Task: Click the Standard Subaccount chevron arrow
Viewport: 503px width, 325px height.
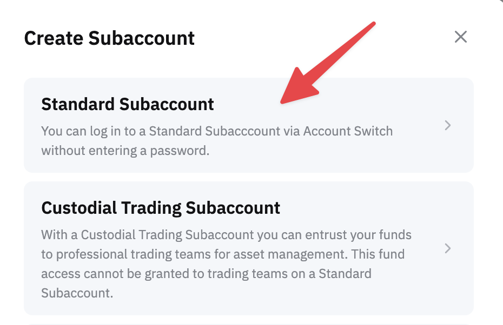Action: [447, 125]
